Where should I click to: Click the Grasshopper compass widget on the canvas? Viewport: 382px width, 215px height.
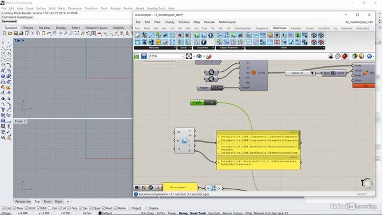pos(367,183)
